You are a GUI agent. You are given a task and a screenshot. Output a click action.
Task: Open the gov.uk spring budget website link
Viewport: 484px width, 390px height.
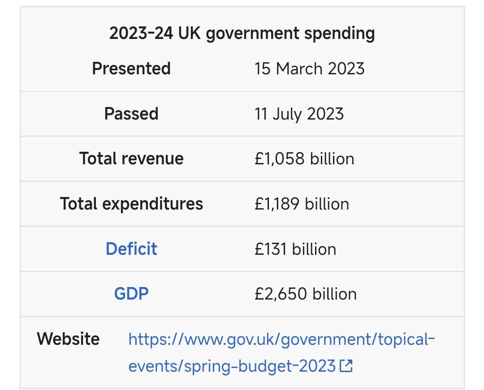281,352
